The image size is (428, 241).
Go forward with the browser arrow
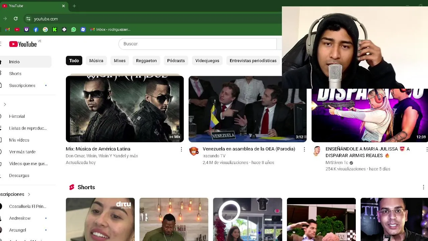5,19
